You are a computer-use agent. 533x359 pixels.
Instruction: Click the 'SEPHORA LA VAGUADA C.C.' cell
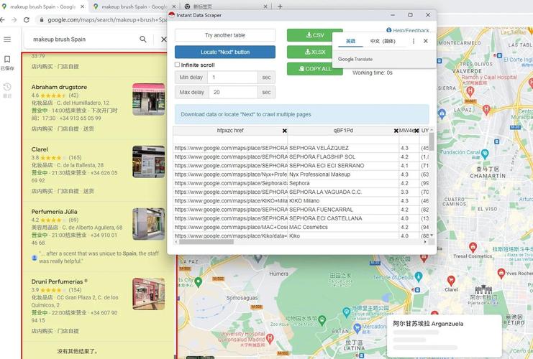(x=343, y=192)
